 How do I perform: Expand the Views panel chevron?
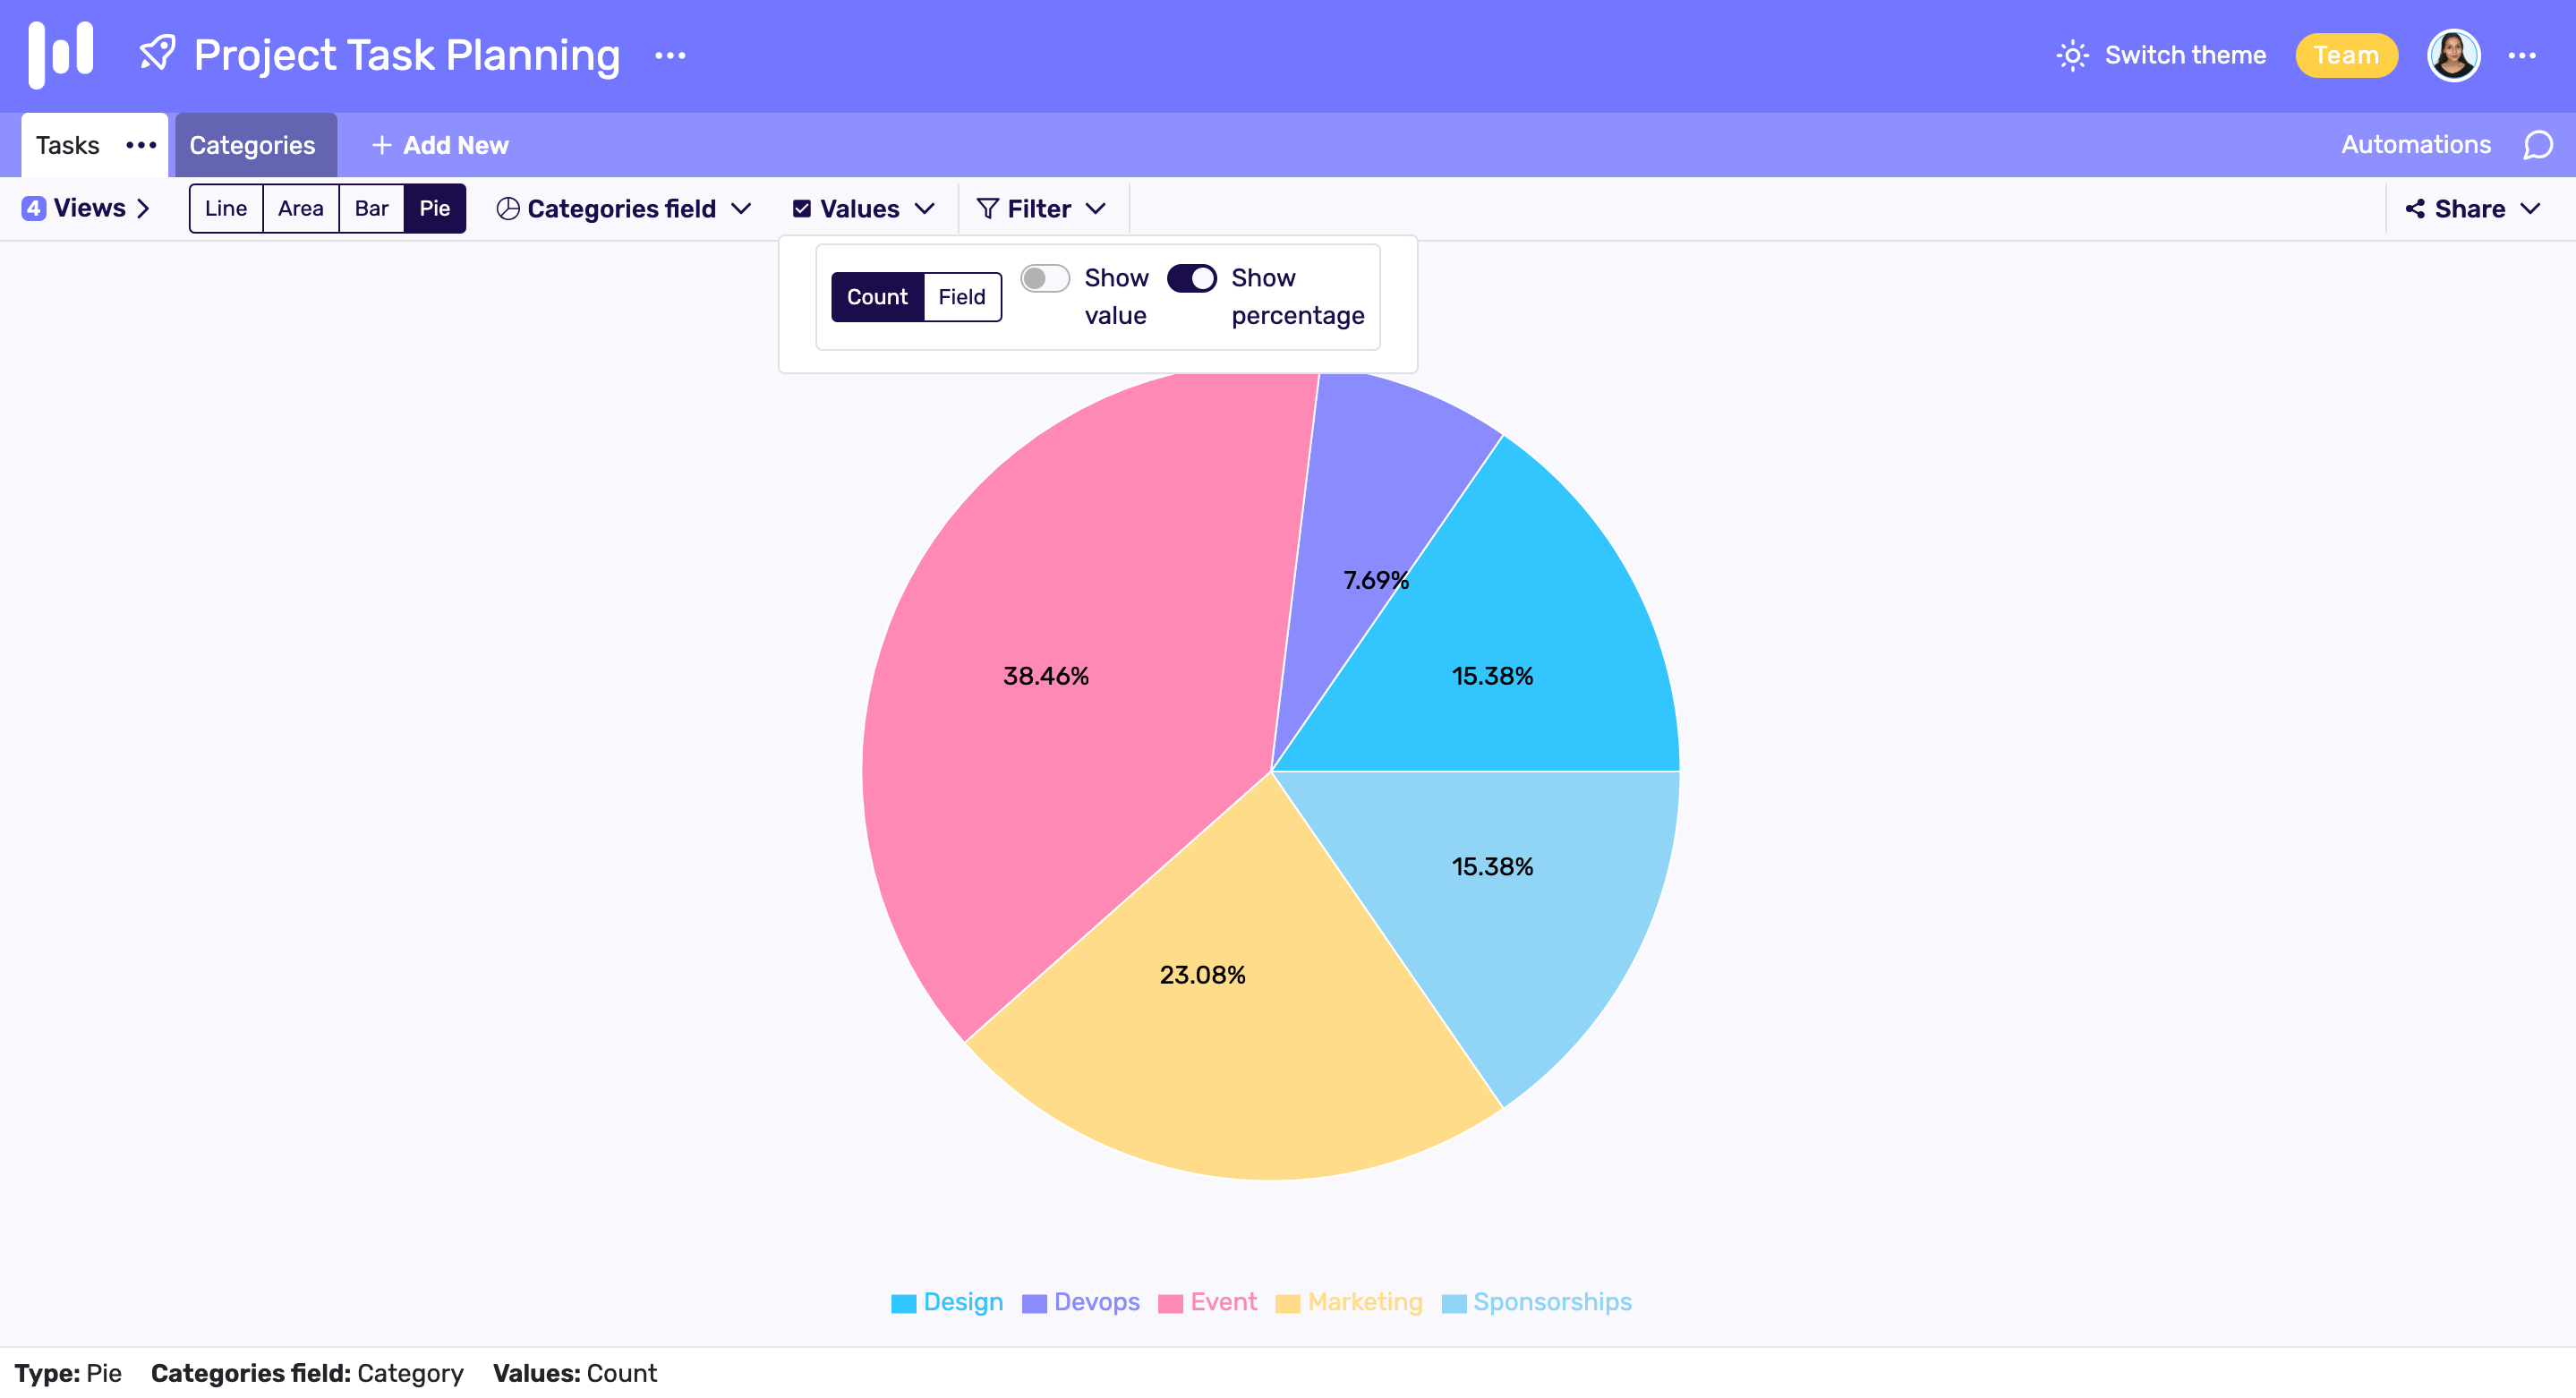[143, 208]
